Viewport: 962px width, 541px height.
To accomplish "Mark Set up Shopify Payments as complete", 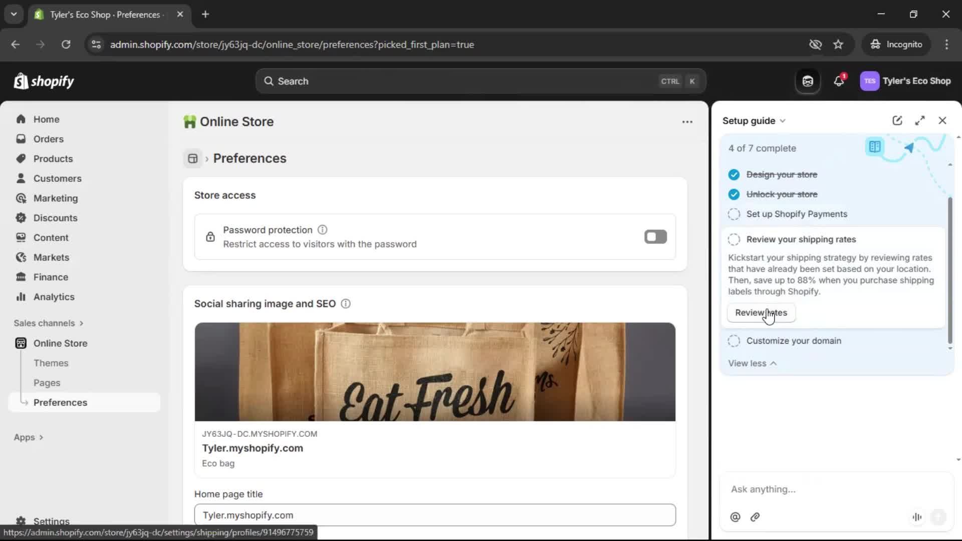I will click(x=734, y=214).
